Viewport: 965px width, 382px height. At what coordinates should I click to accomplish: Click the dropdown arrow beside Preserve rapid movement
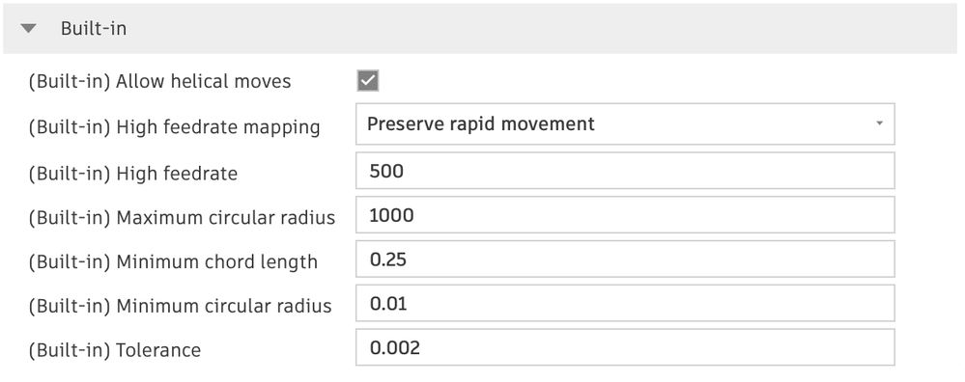click(879, 123)
